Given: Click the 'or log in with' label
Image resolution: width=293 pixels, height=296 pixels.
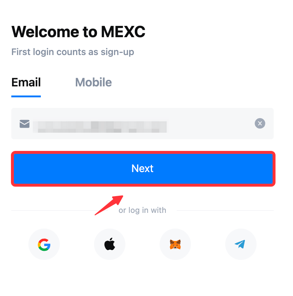Looking at the screenshot, I should 142,210.
